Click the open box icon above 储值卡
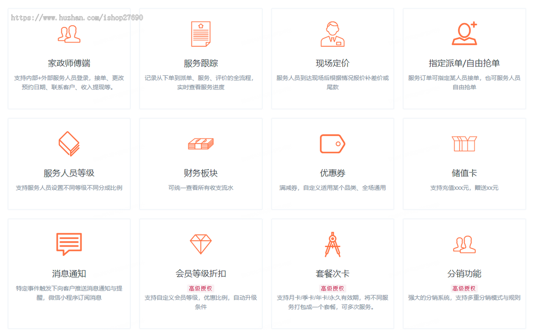The height and width of the screenshot is (330, 533). pyautogui.click(x=465, y=144)
